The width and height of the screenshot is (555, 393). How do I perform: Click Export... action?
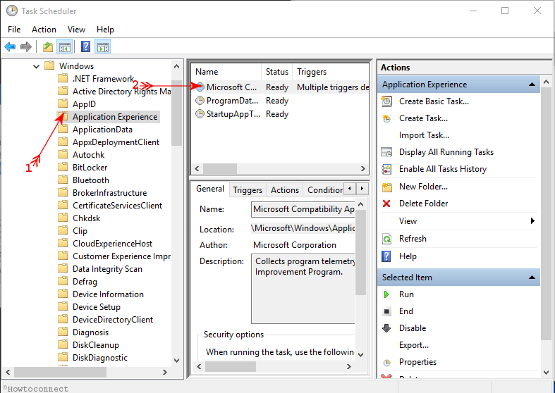[414, 345]
